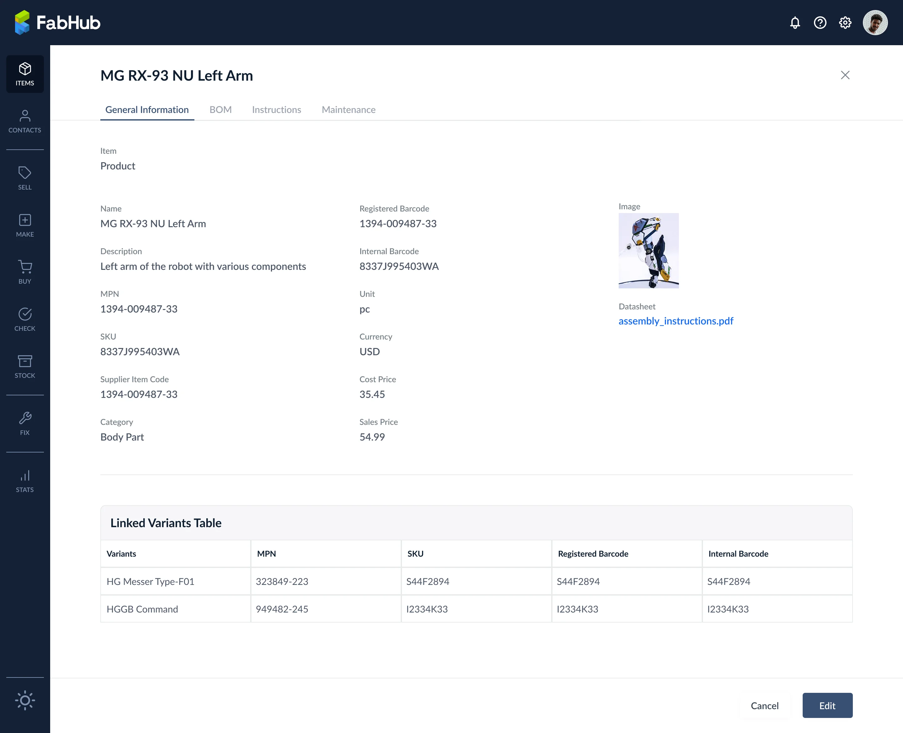The height and width of the screenshot is (733, 903).
Task: Click Registered Barcode column header
Action: (x=627, y=554)
